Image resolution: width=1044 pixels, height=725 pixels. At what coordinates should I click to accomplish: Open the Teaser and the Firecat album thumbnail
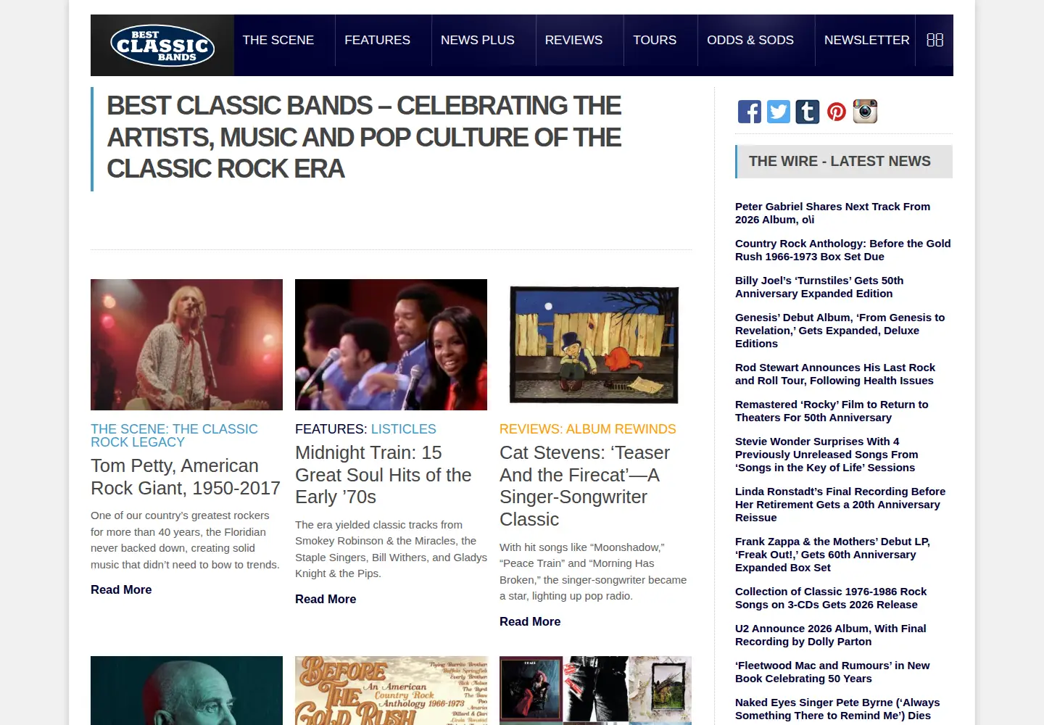click(595, 344)
